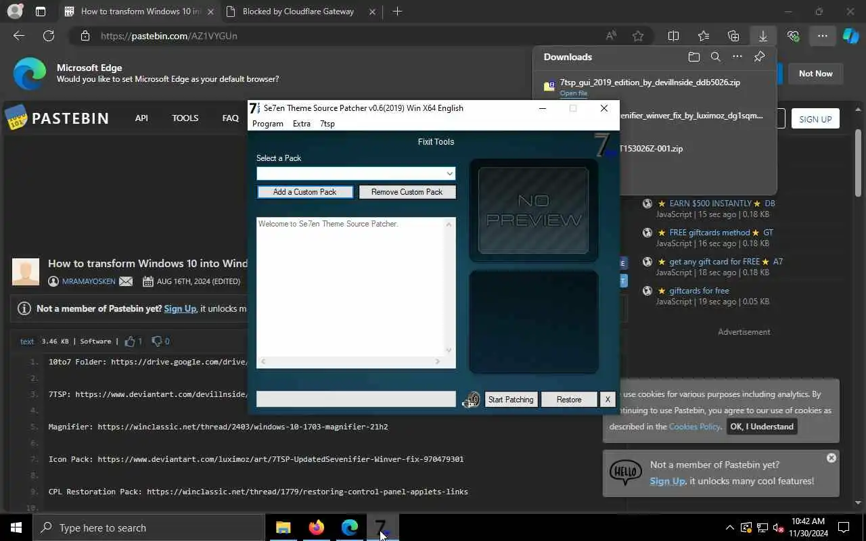The width and height of the screenshot is (866, 541).
Task: Click the log box scroll-down arrow
Action: click(449, 350)
